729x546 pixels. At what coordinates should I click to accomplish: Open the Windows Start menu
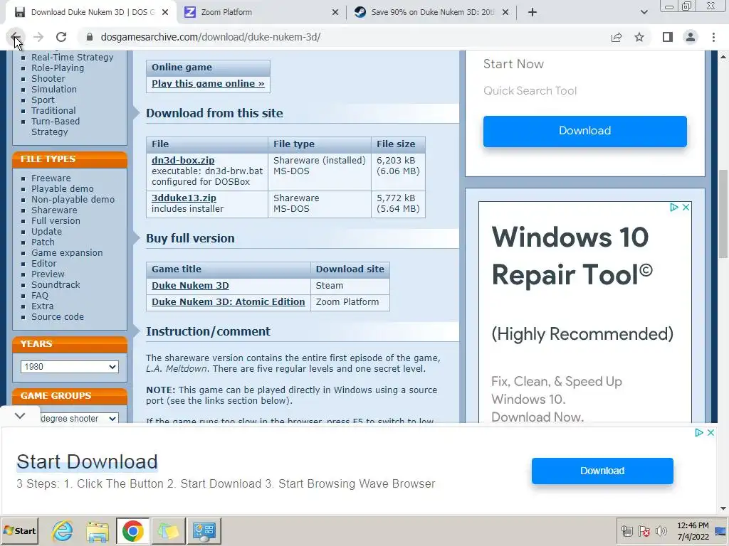[x=19, y=530]
